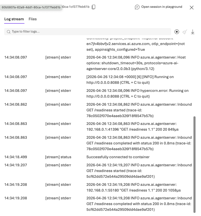
Task: Click the Host options shutdown_timeout log message
Action: [136, 63]
